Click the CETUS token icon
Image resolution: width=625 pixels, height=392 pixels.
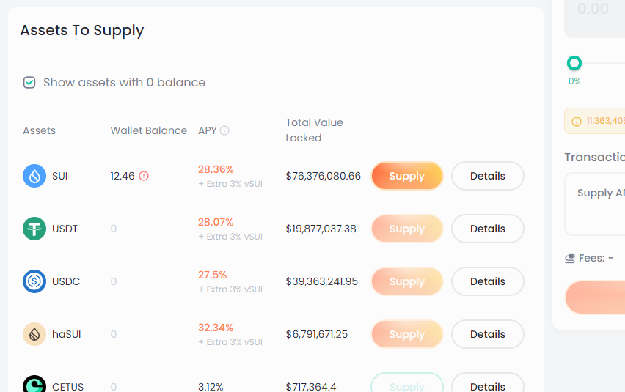pos(34,384)
